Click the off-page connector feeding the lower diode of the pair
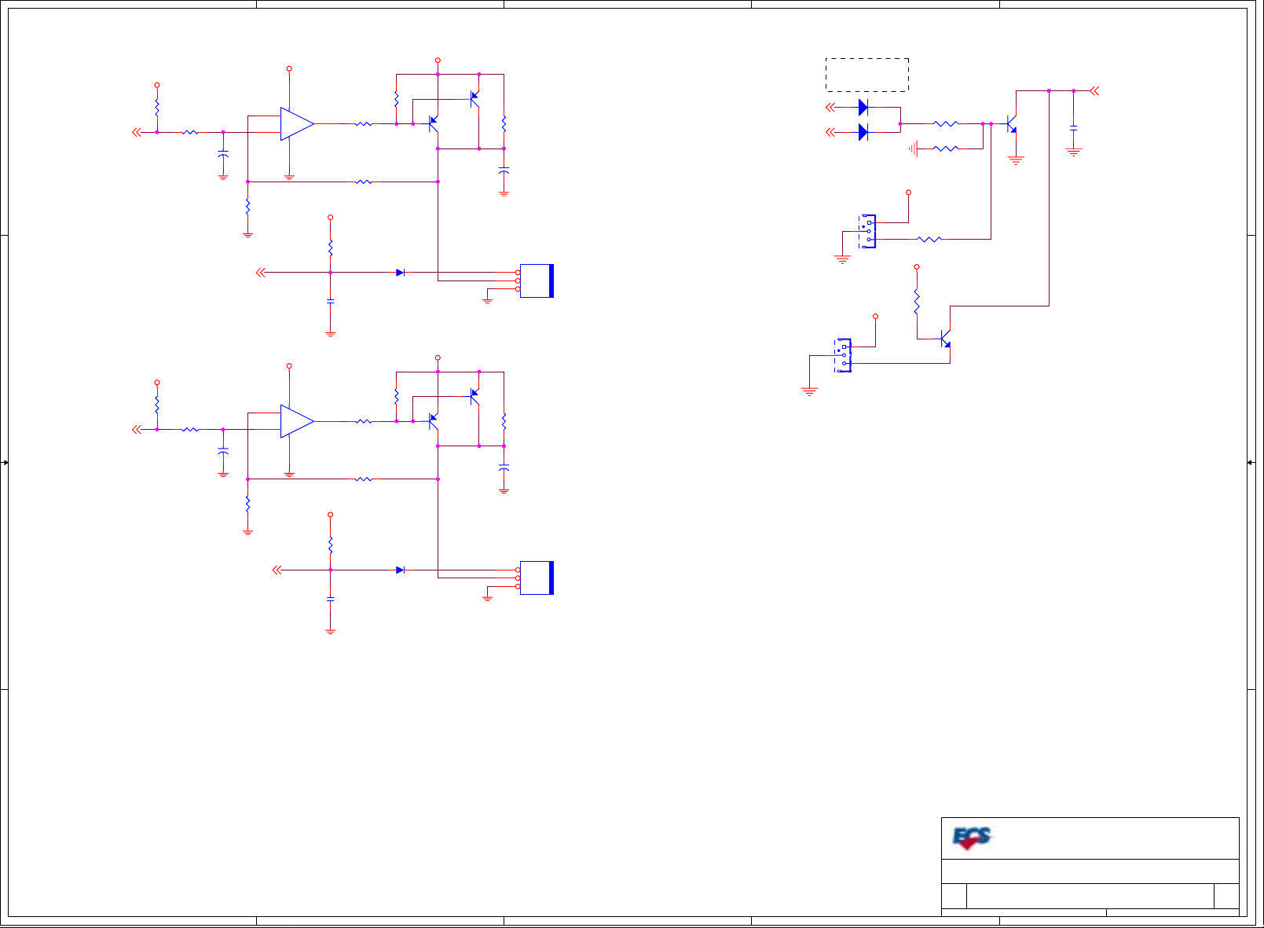Image resolution: width=1264 pixels, height=928 pixels. coord(830,132)
